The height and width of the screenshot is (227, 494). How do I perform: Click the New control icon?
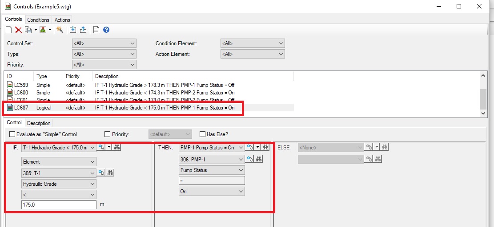(x=8, y=30)
